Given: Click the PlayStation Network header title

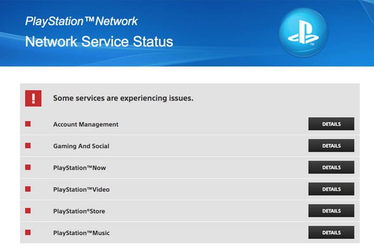Looking at the screenshot, I should click(81, 22).
